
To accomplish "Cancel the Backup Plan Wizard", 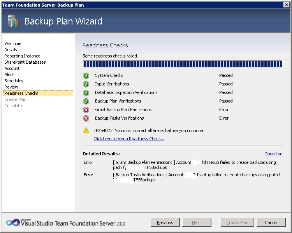I will pyautogui.click(x=271, y=223).
